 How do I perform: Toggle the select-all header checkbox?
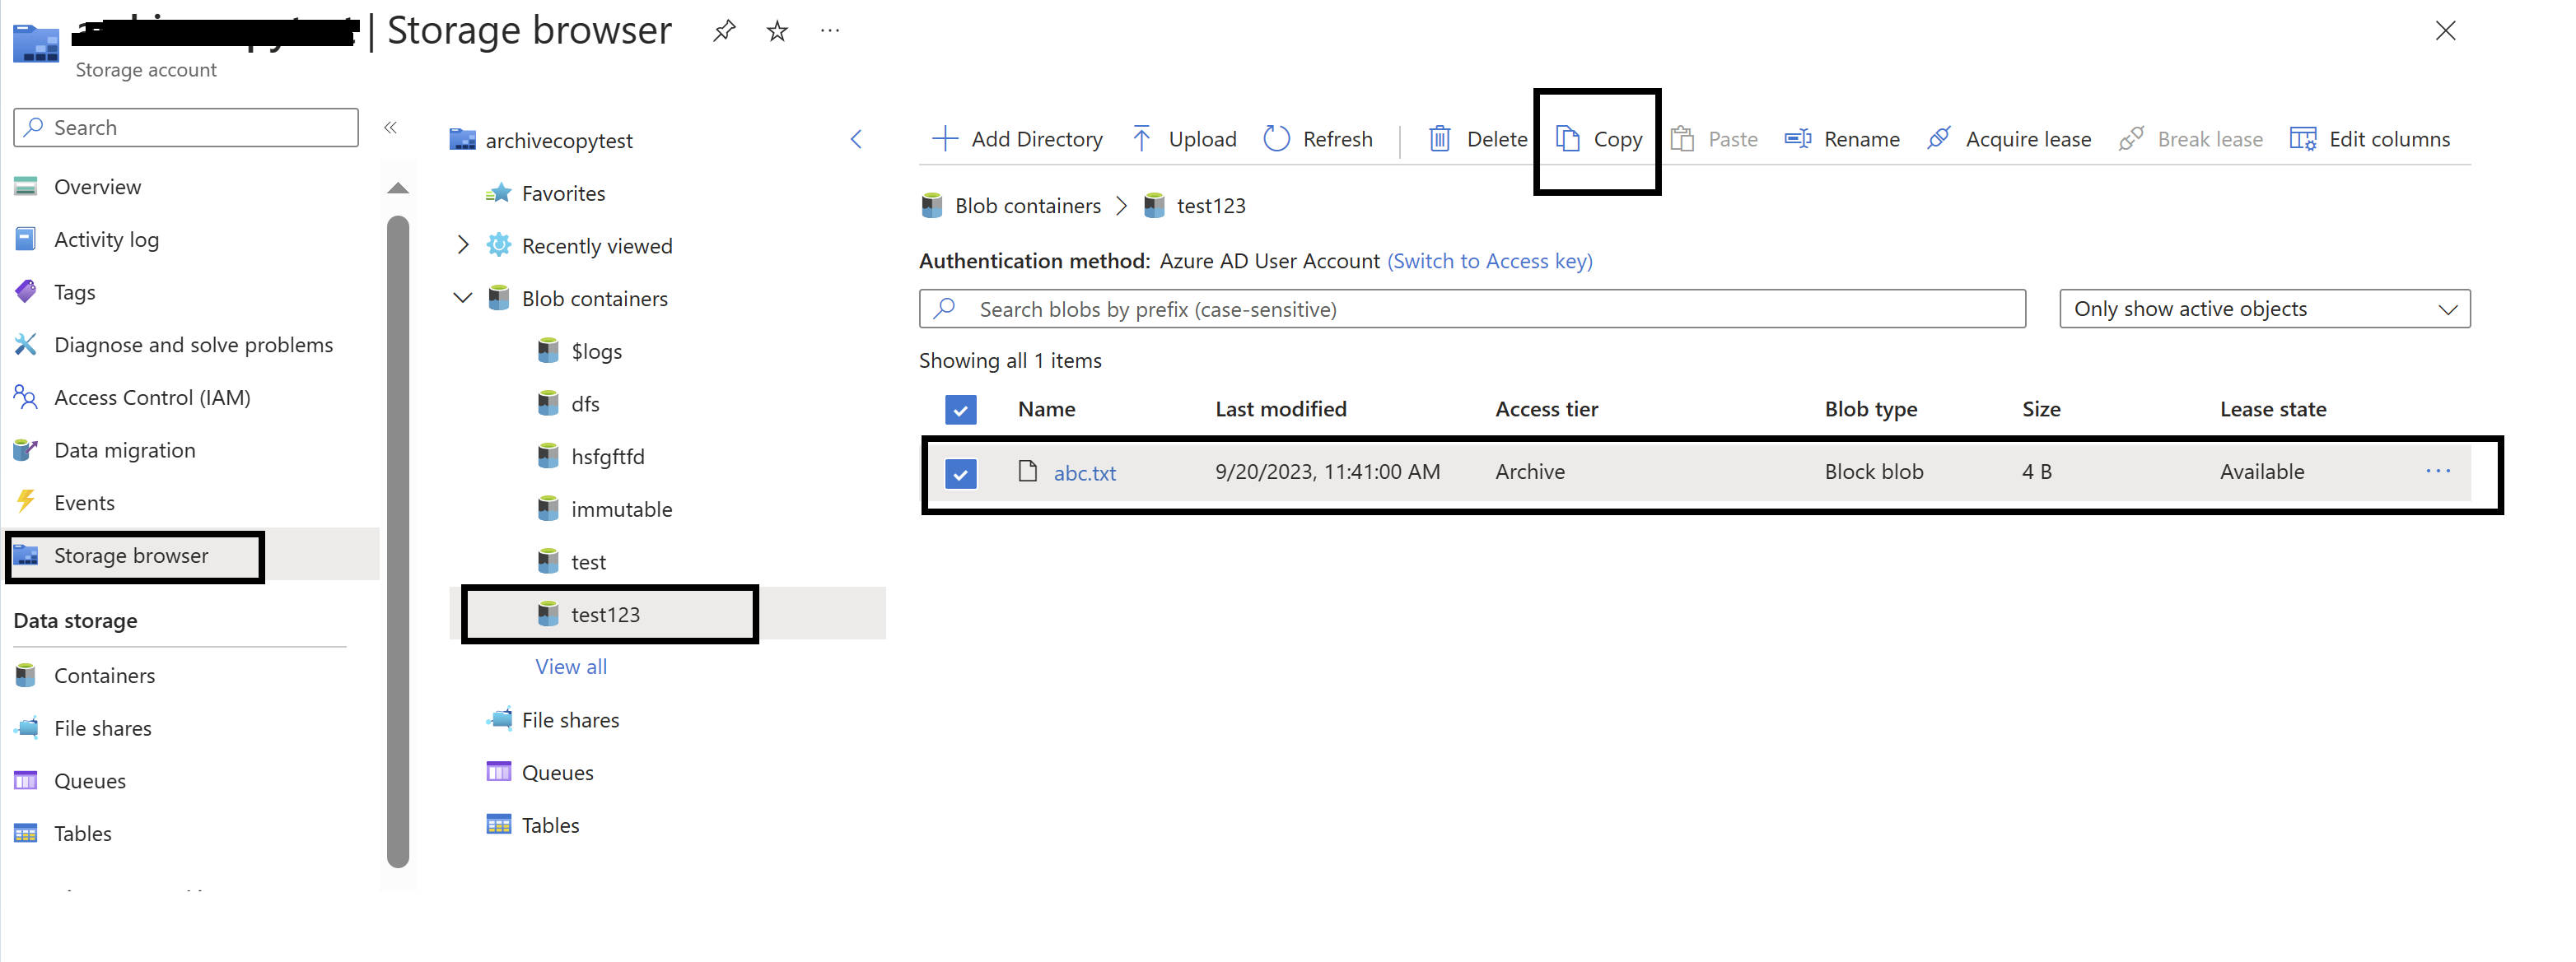click(x=960, y=410)
